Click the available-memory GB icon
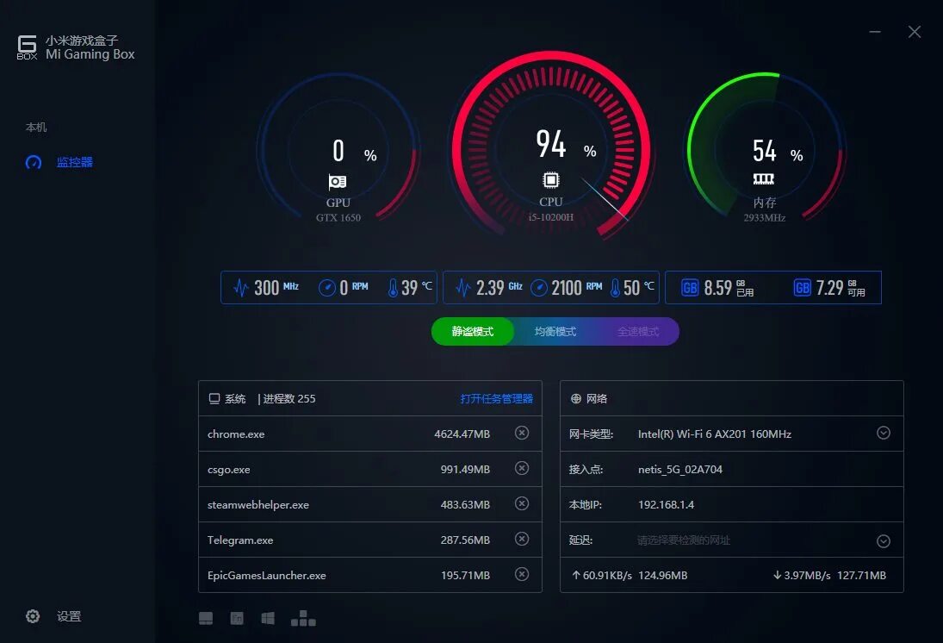Image resolution: width=943 pixels, height=643 pixels. coord(803,288)
